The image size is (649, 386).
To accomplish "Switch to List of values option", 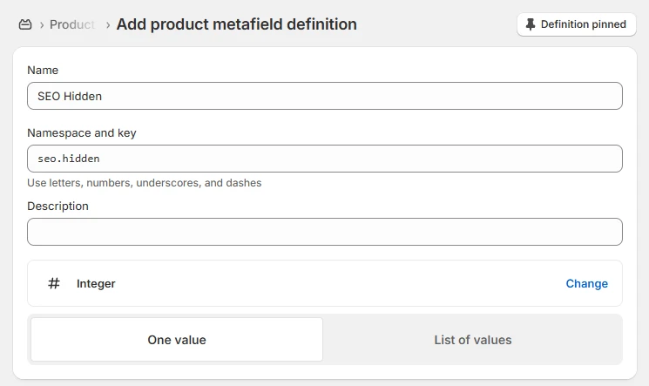I will pos(472,340).
